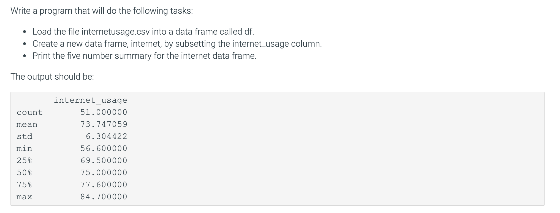Click the bullet about subsetting internet_usage column
Image resolution: width=560 pixels, height=213 pixels.
177,44
